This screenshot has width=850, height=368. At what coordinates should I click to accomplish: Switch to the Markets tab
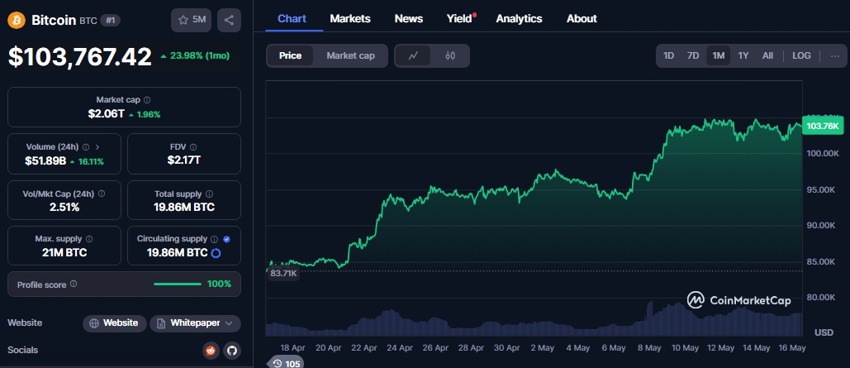click(x=350, y=18)
